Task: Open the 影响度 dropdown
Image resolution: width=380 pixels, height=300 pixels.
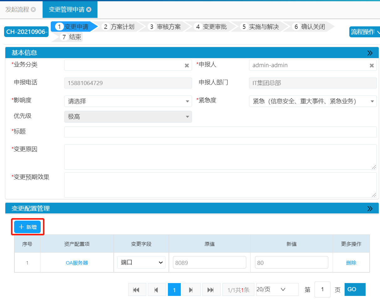Action: [x=128, y=101]
